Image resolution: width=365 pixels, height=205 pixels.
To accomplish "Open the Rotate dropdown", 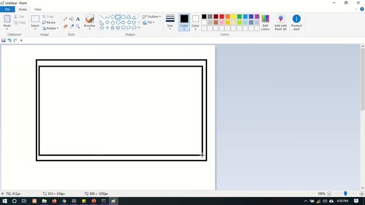I will pyautogui.click(x=50, y=28).
